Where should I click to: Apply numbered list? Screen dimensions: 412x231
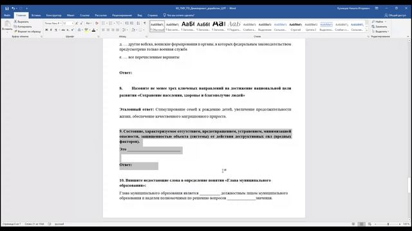click(111, 23)
